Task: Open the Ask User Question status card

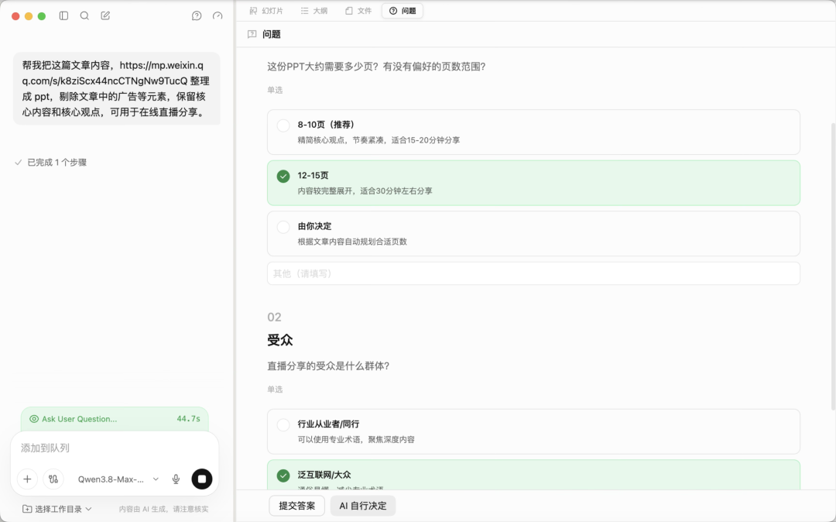Action: [115, 419]
